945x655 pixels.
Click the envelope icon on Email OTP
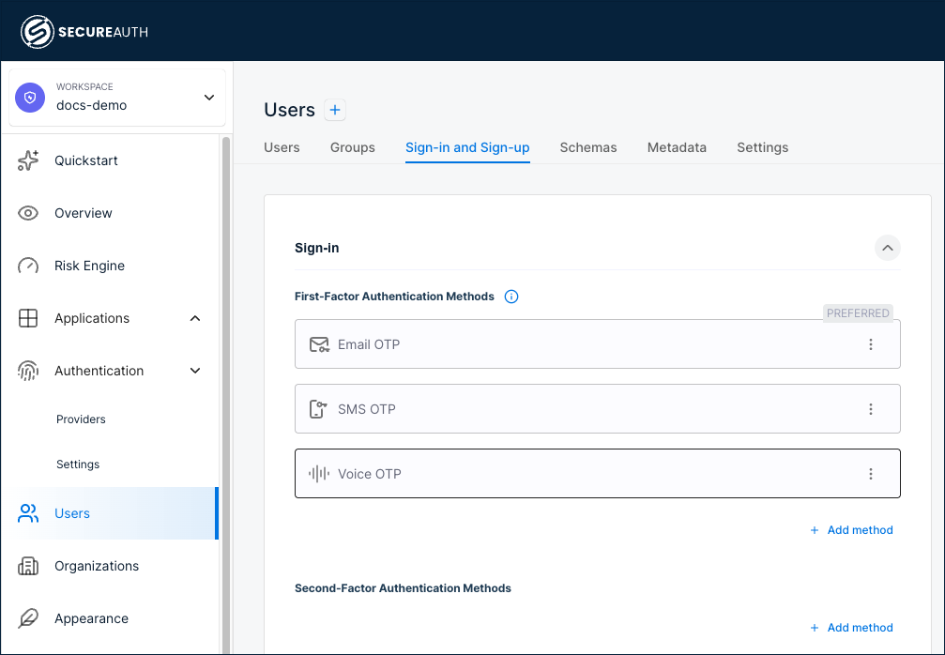(x=319, y=344)
